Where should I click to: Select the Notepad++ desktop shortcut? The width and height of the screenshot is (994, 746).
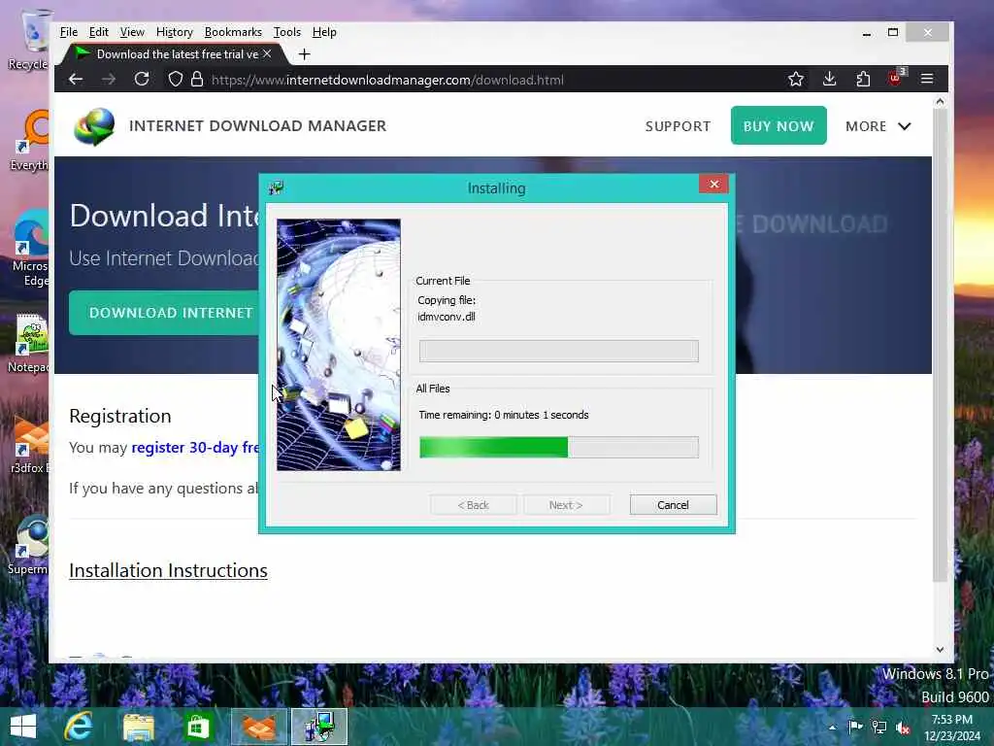[x=28, y=343]
